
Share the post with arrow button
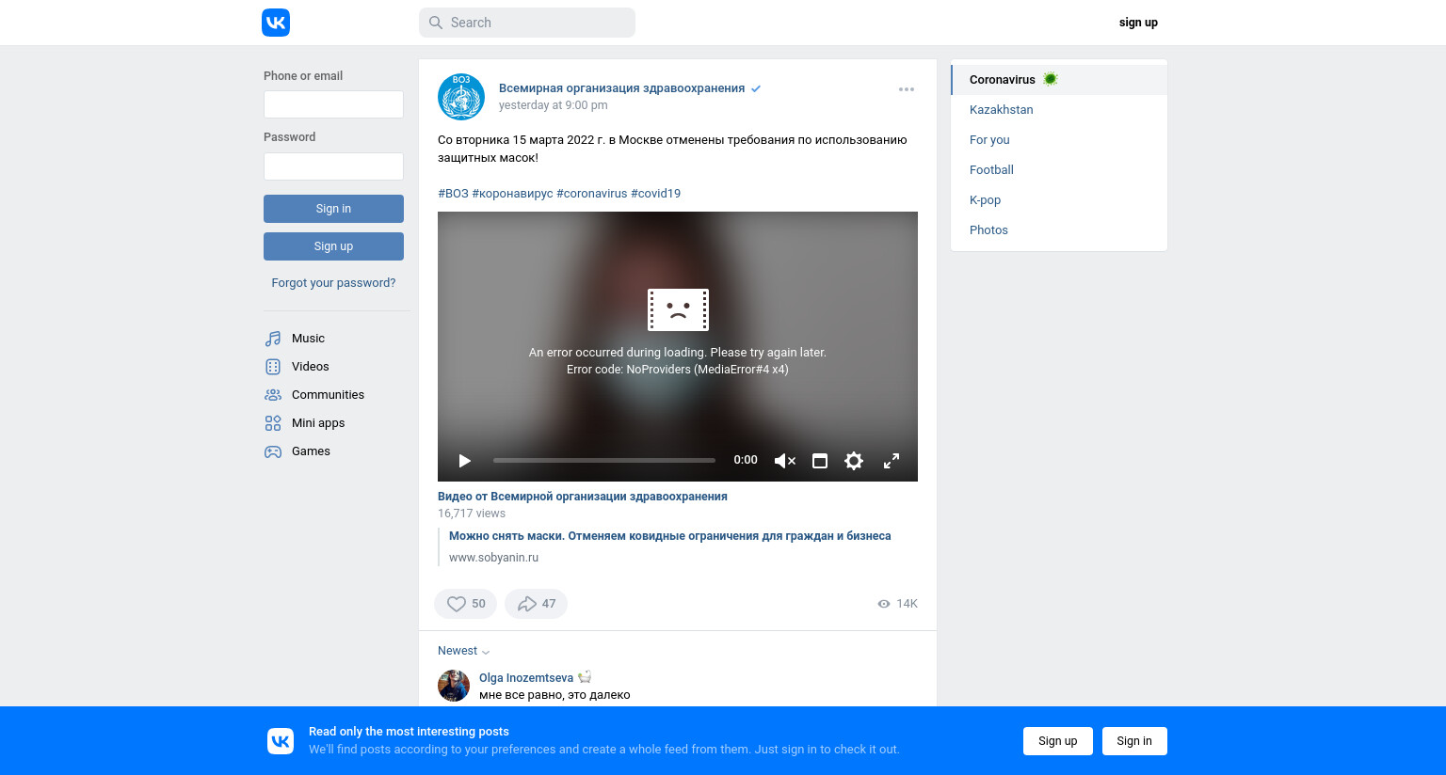(x=536, y=604)
